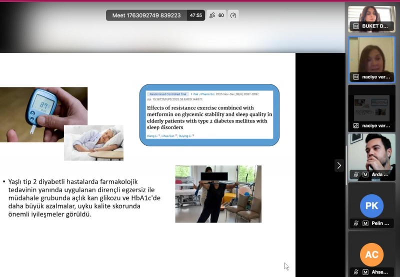The height and width of the screenshot is (277, 400).
Task: Click the 47:55 meeting timer
Action: point(195,15)
